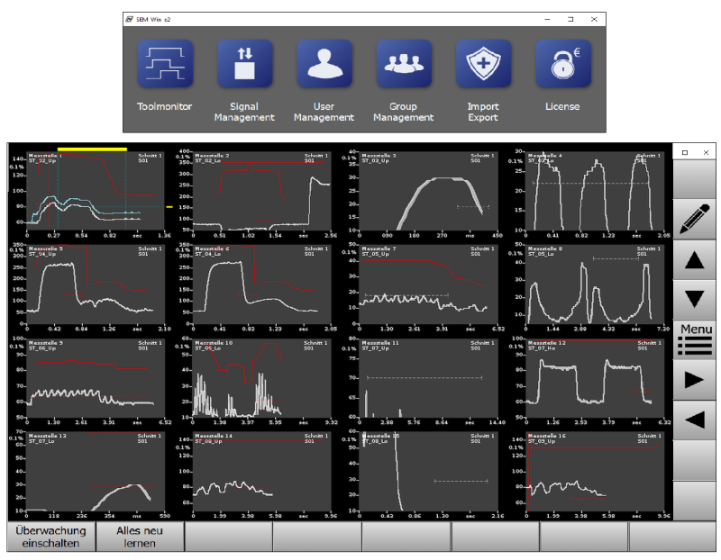Open Group Management
Screen dimensions: 721x560
point(403,64)
